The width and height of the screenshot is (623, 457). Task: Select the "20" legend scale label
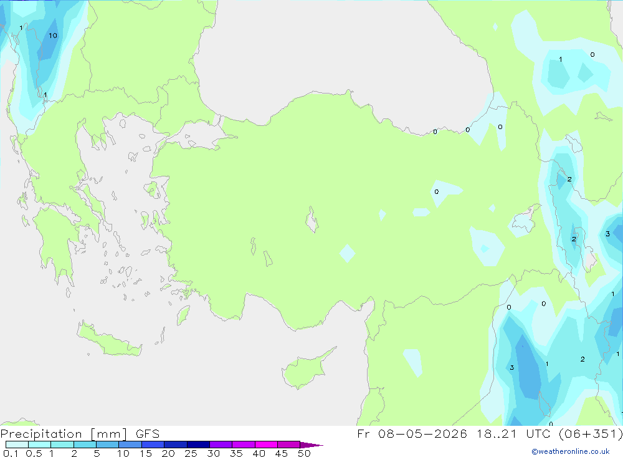coord(168,453)
